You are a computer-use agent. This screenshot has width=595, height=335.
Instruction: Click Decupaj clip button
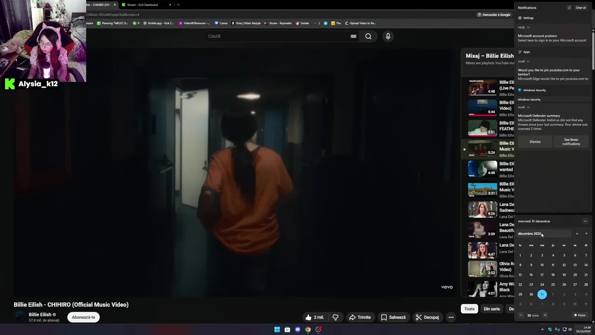coord(427,317)
